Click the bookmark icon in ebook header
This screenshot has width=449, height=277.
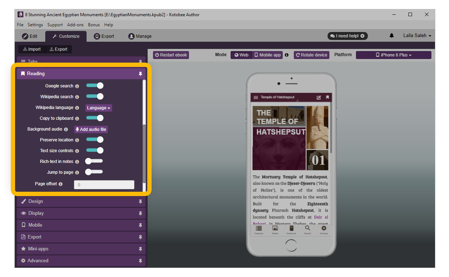pyautogui.click(x=327, y=97)
